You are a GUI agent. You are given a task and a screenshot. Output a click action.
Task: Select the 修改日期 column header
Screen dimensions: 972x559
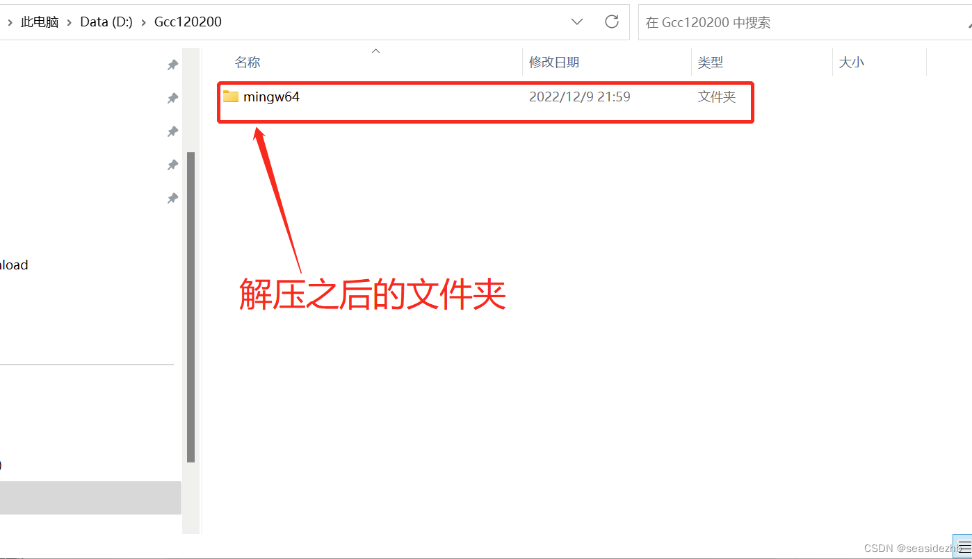(x=554, y=62)
